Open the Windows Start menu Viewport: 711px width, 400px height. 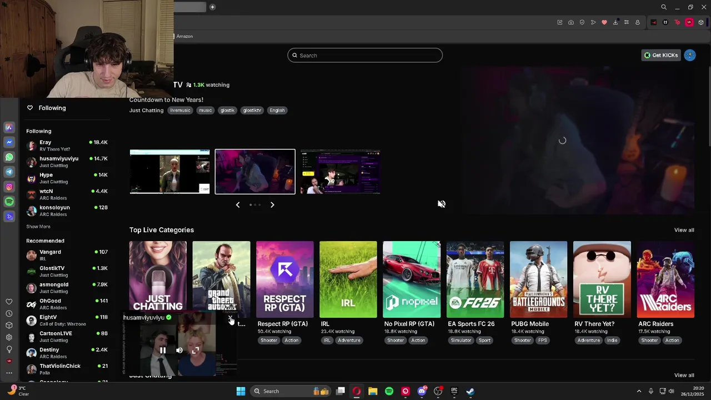pos(241,391)
